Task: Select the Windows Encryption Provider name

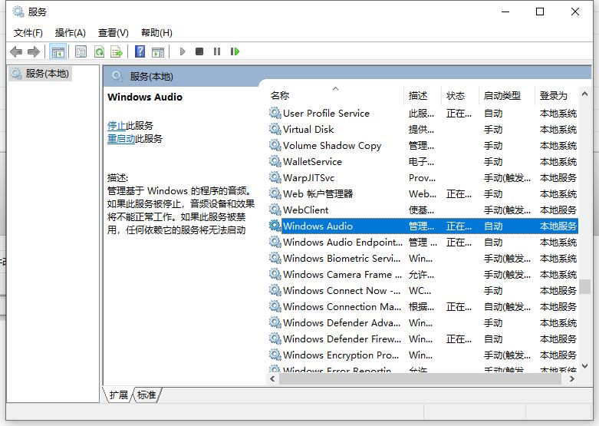Action: coord(341,355)
